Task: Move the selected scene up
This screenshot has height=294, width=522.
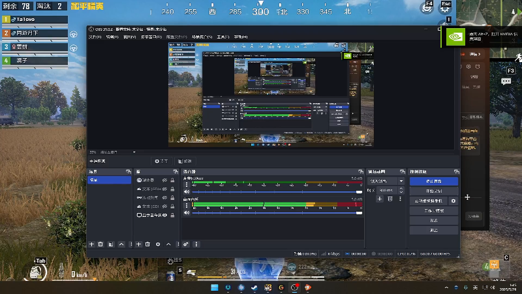Action: [x=121, y=244]
